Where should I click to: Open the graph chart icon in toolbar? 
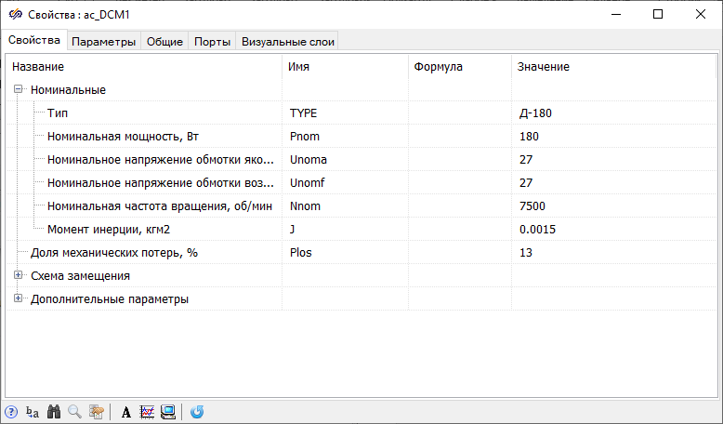(147, 412)
